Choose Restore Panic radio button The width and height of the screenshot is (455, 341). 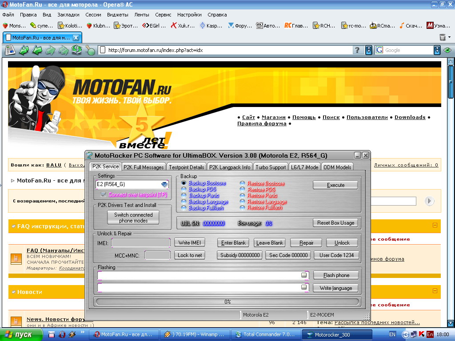pos(242,195)
